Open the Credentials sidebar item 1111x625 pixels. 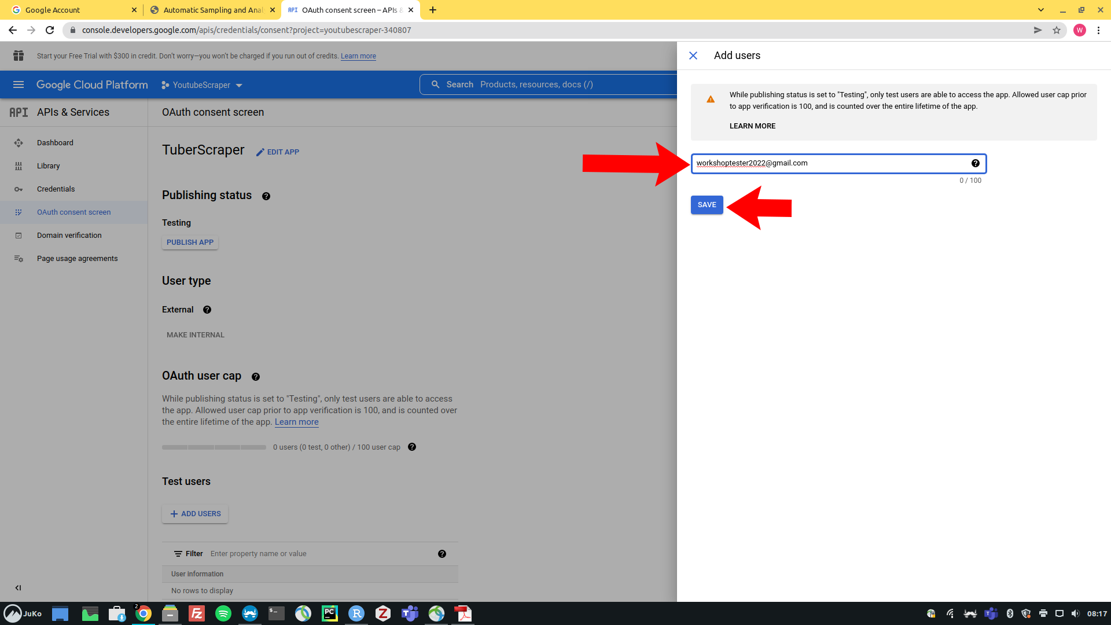click(56, 189)
